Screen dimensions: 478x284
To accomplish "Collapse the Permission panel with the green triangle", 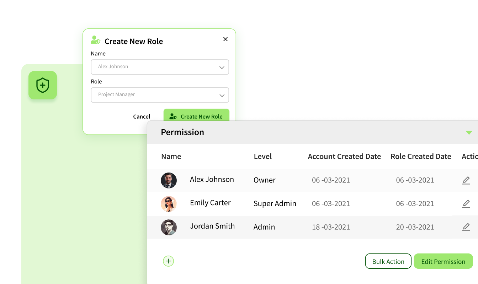I will tap(469, 132).
